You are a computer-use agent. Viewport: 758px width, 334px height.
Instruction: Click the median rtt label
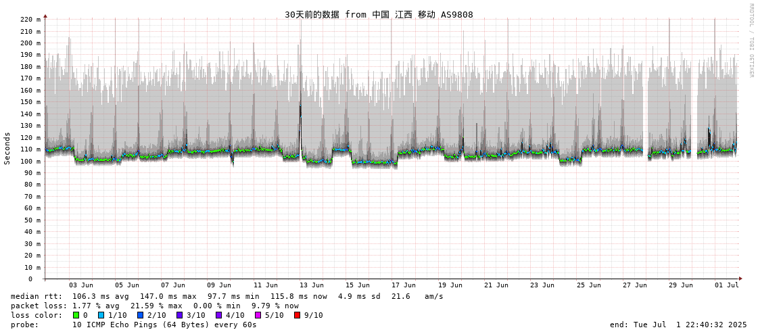pos(37,296)
